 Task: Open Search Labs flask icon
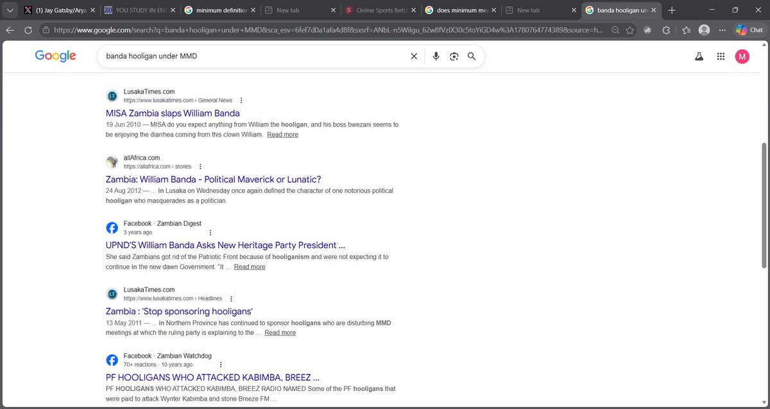[699, 56]
